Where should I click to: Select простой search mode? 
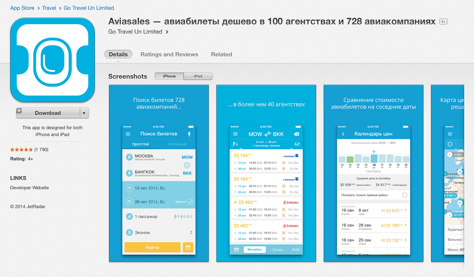pyautogui.click(x=140, y=144)
